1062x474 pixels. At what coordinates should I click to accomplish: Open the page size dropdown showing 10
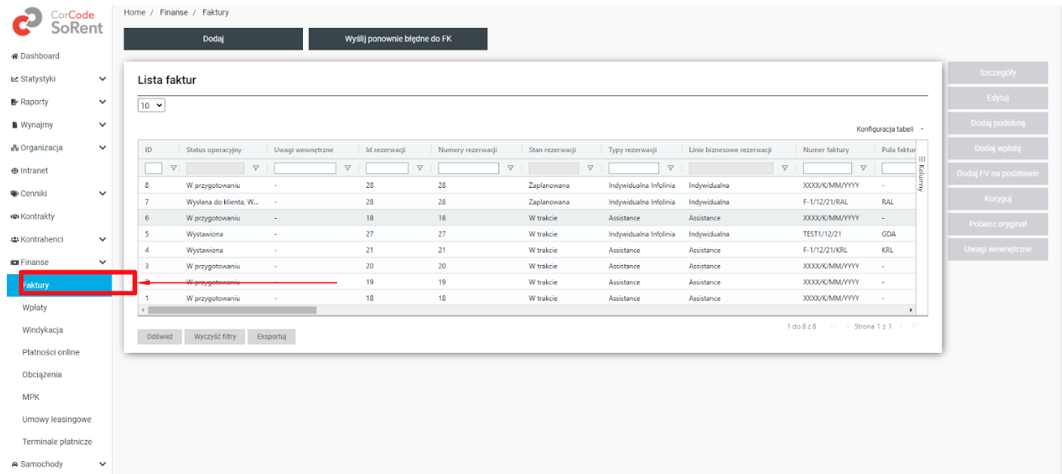pos(151,106)
